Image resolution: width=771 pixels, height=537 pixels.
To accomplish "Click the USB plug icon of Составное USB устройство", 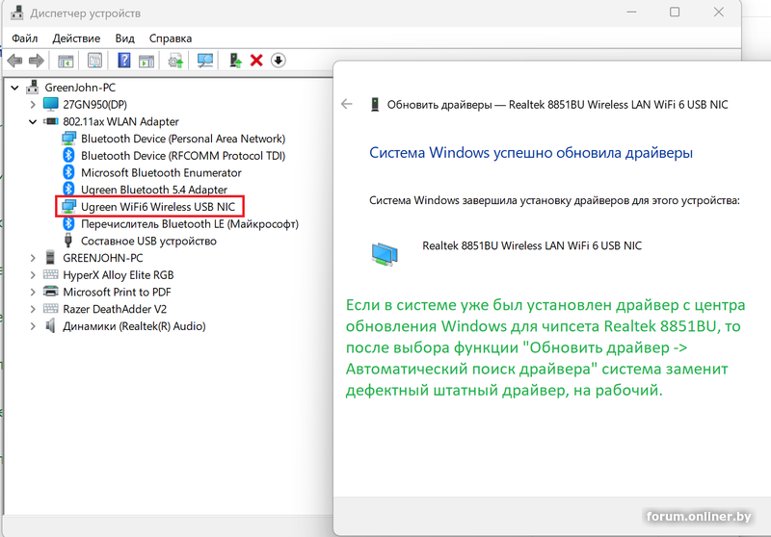I will click(68, 241).
